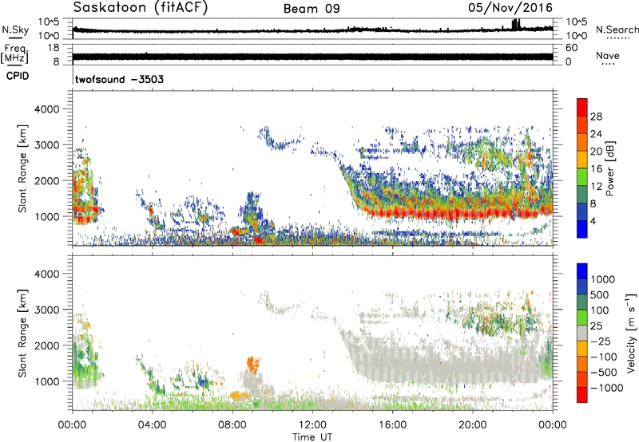Click the date '05/Nov/2016'
Screen dimensions: 639x442
tap(510, 8)
